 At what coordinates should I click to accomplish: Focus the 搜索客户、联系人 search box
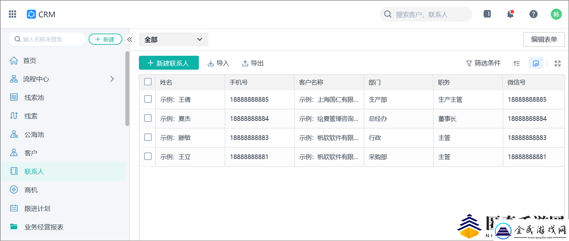tap(426, 14)
